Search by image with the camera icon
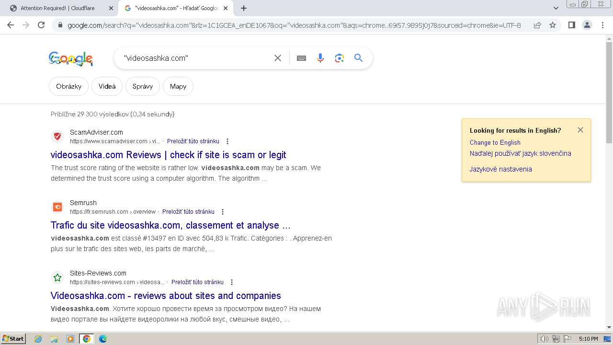 coord(340,58)
